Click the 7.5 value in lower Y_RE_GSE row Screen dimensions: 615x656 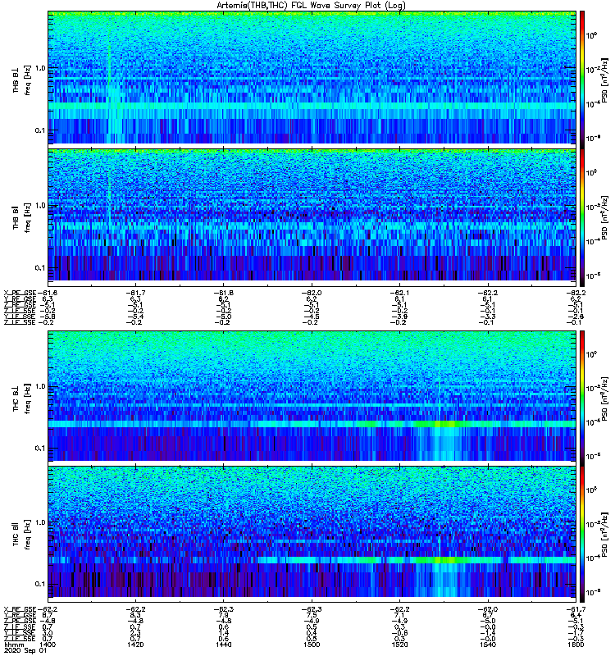tap(312, 615)
